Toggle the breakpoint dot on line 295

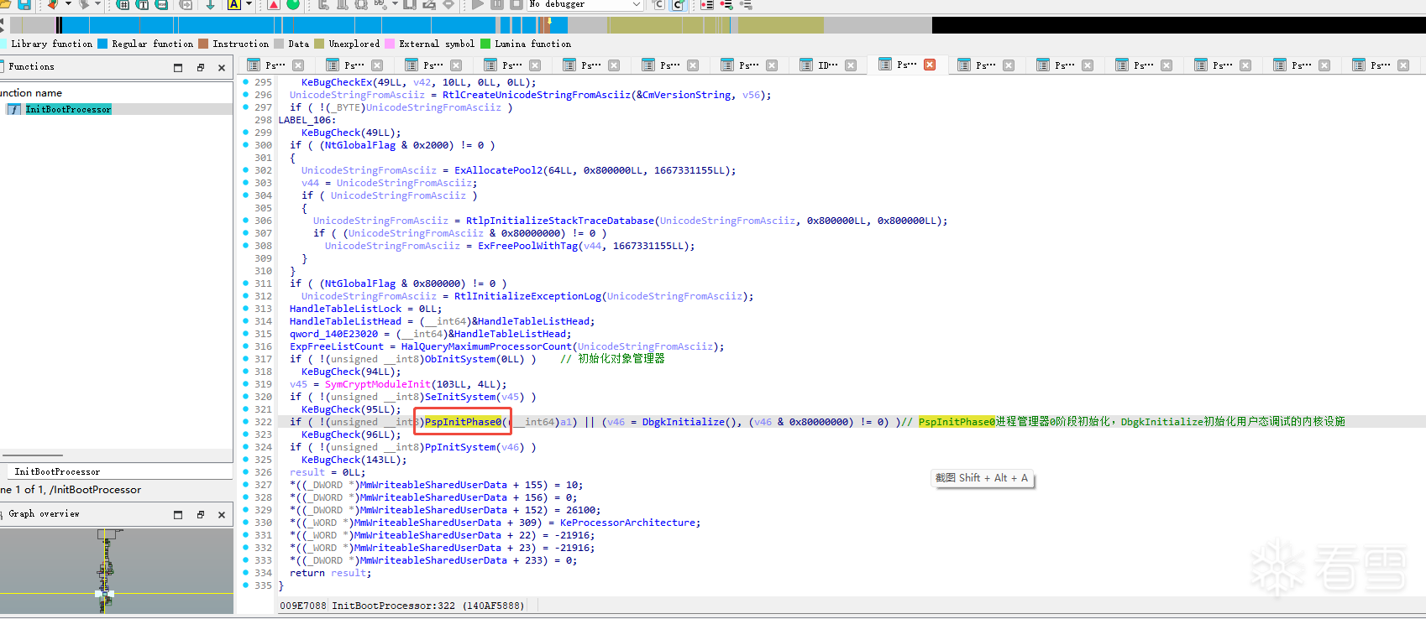[245, 82]
